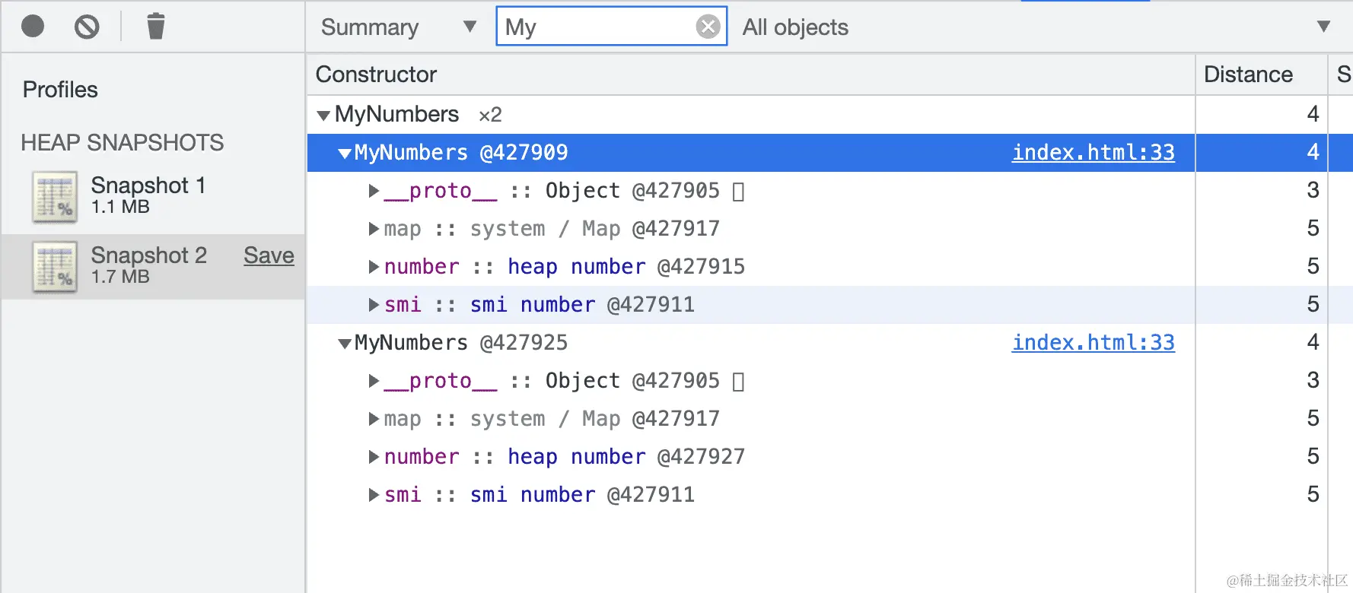Click the record heap profile button
The height and width of the screenshot is (593, 1353).
33,27
